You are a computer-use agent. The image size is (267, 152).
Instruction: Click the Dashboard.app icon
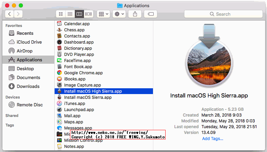pos(59,42)
